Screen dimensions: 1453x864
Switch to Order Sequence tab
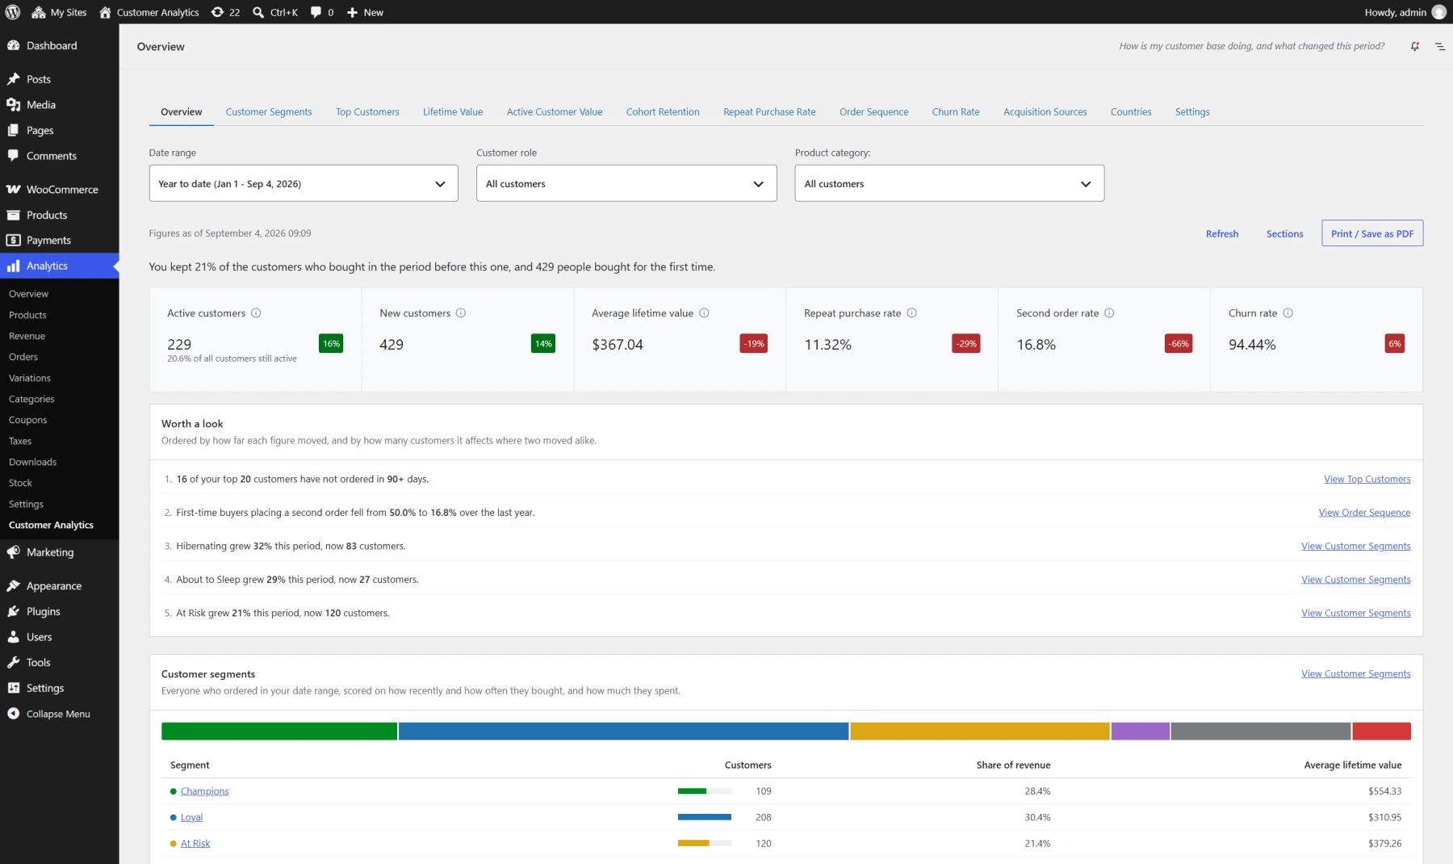(873, 112)
